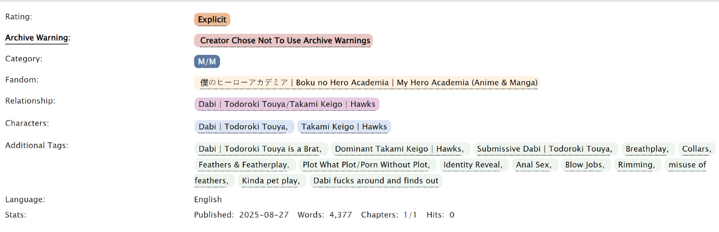Click the Takami Keigo | Hawks character tag
This screenshot has height=232, width=719.
click(344, 127)
